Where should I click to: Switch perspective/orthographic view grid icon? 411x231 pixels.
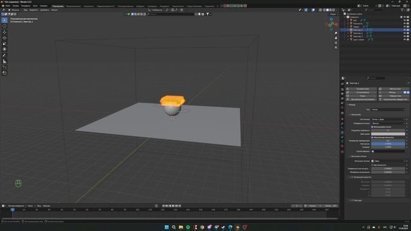click(336, 47)
